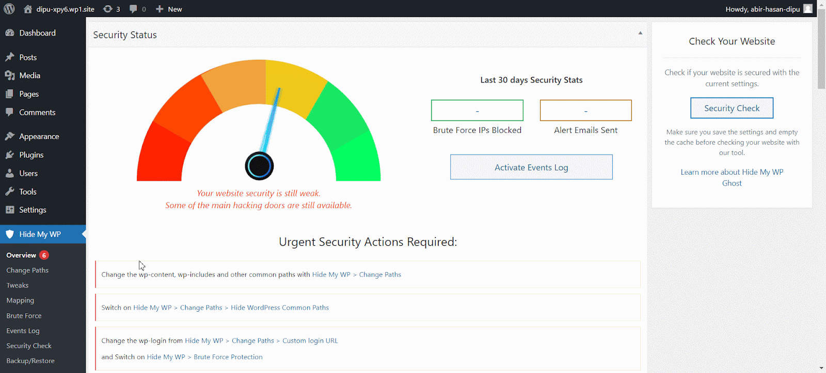Click 'Custom login URL' link
The image size is (826, 373).
310,341
